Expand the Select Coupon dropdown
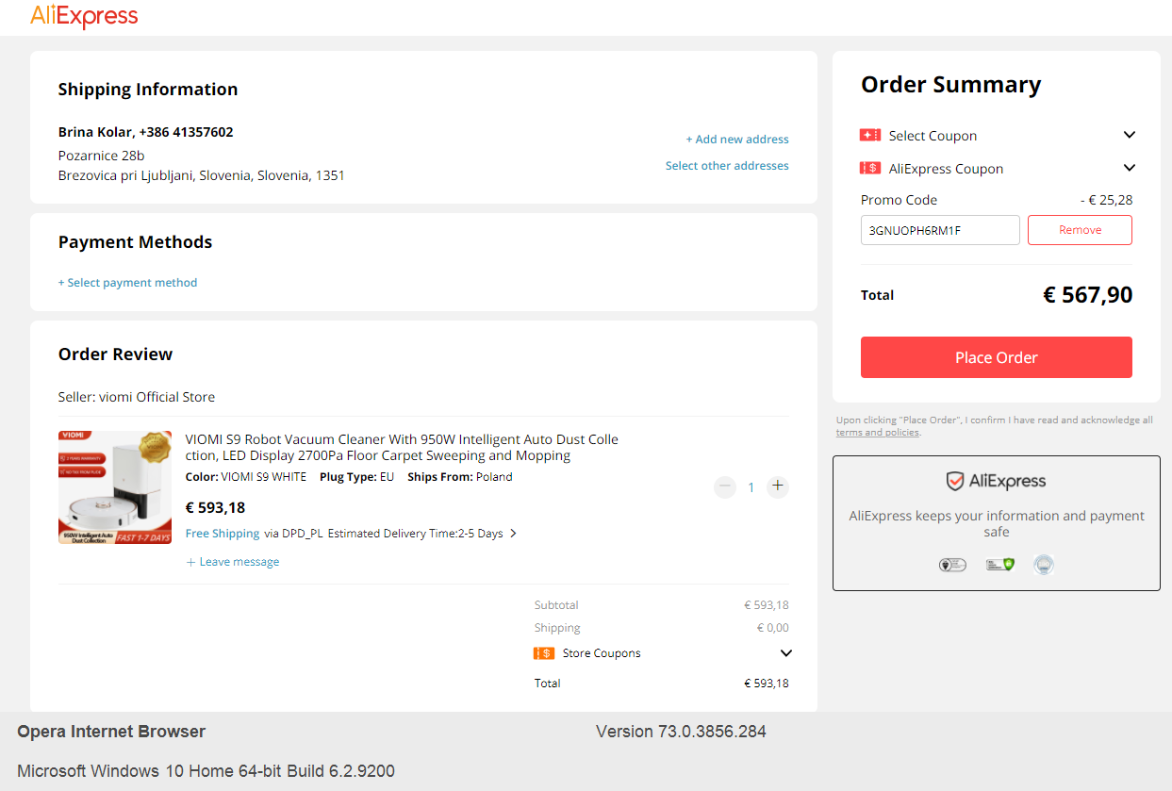 coord(1130,136)
